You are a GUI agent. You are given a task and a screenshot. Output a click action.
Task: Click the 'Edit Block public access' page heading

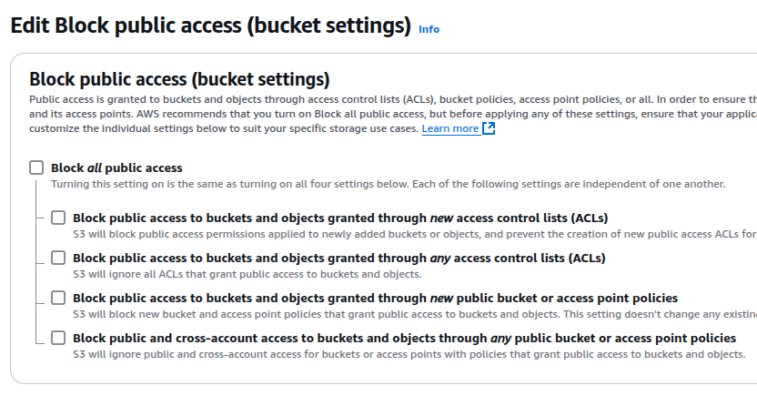click(x=210, y=25)
